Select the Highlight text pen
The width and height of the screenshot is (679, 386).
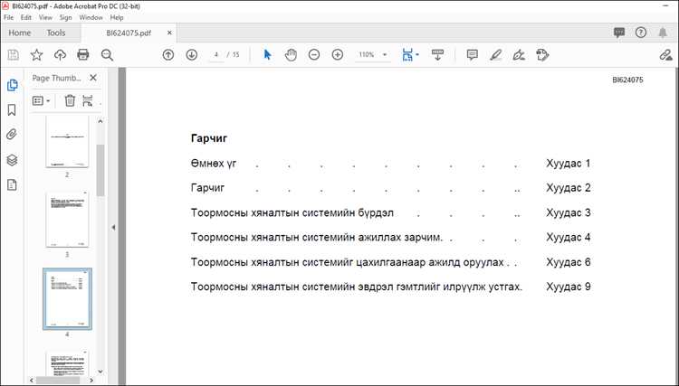pos(496,55)
